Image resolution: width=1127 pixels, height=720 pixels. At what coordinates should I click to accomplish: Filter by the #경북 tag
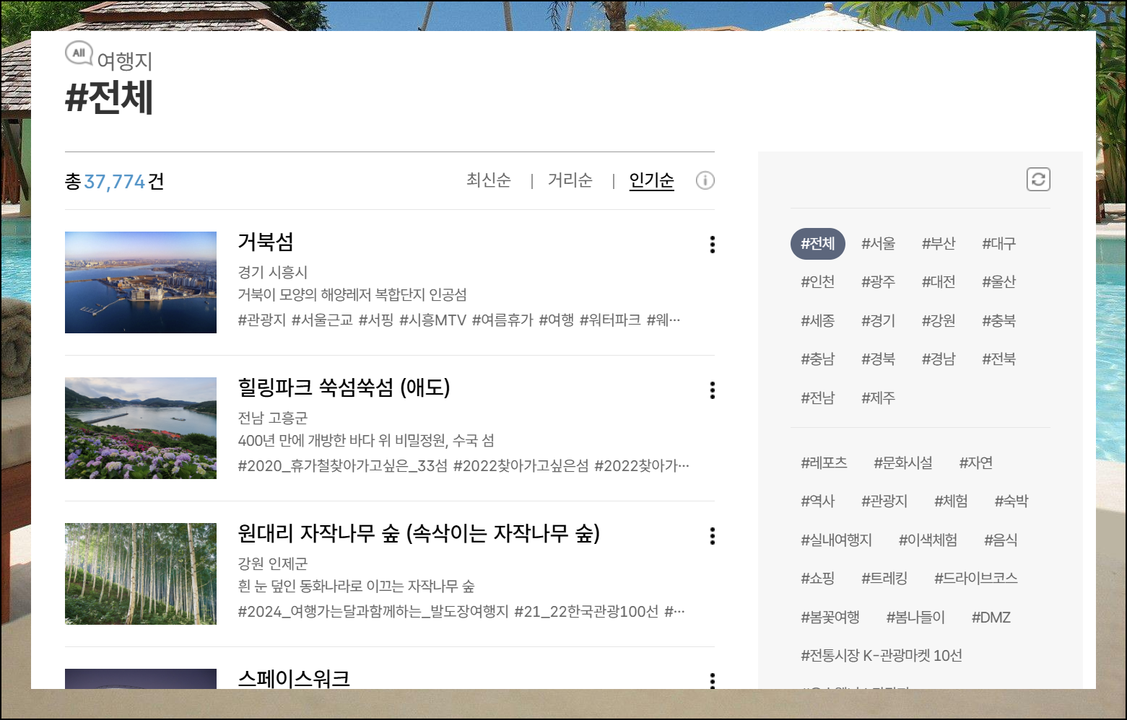coord(879,359)
